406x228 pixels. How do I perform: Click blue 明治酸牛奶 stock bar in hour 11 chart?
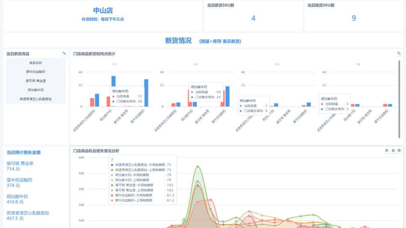pyautogui.click(x=114, y=81)
